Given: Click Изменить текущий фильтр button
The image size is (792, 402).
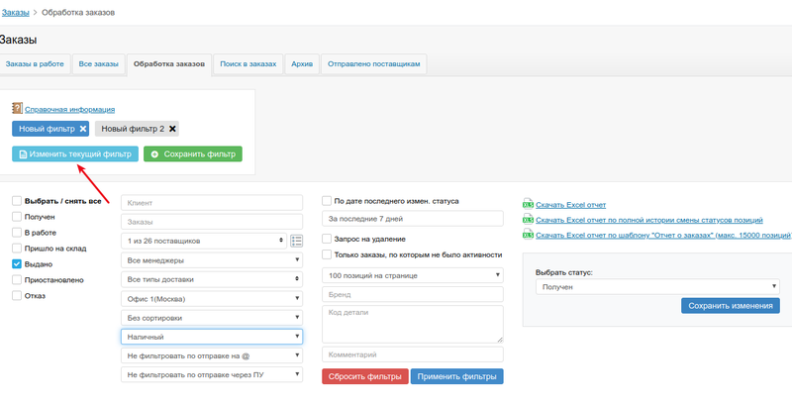Looking at the screenshot, I should pos(75,154).
